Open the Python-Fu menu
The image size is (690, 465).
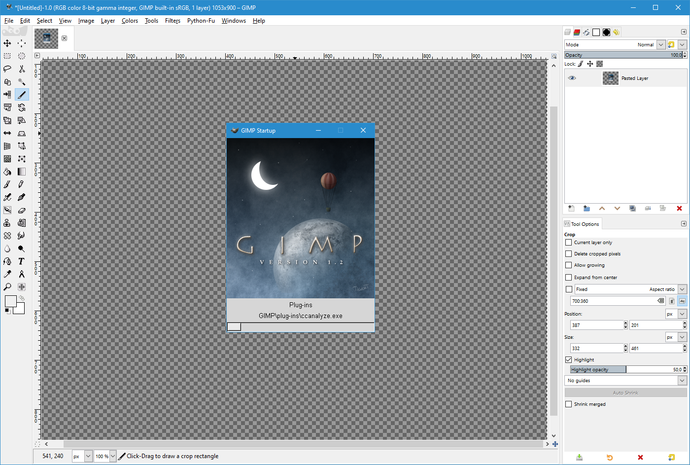[201, 21]
